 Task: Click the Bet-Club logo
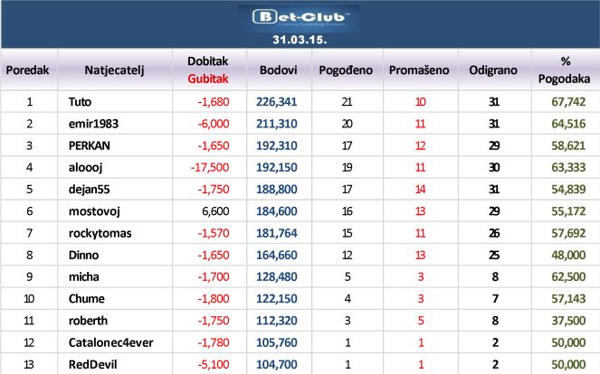(x=299, y=18)
